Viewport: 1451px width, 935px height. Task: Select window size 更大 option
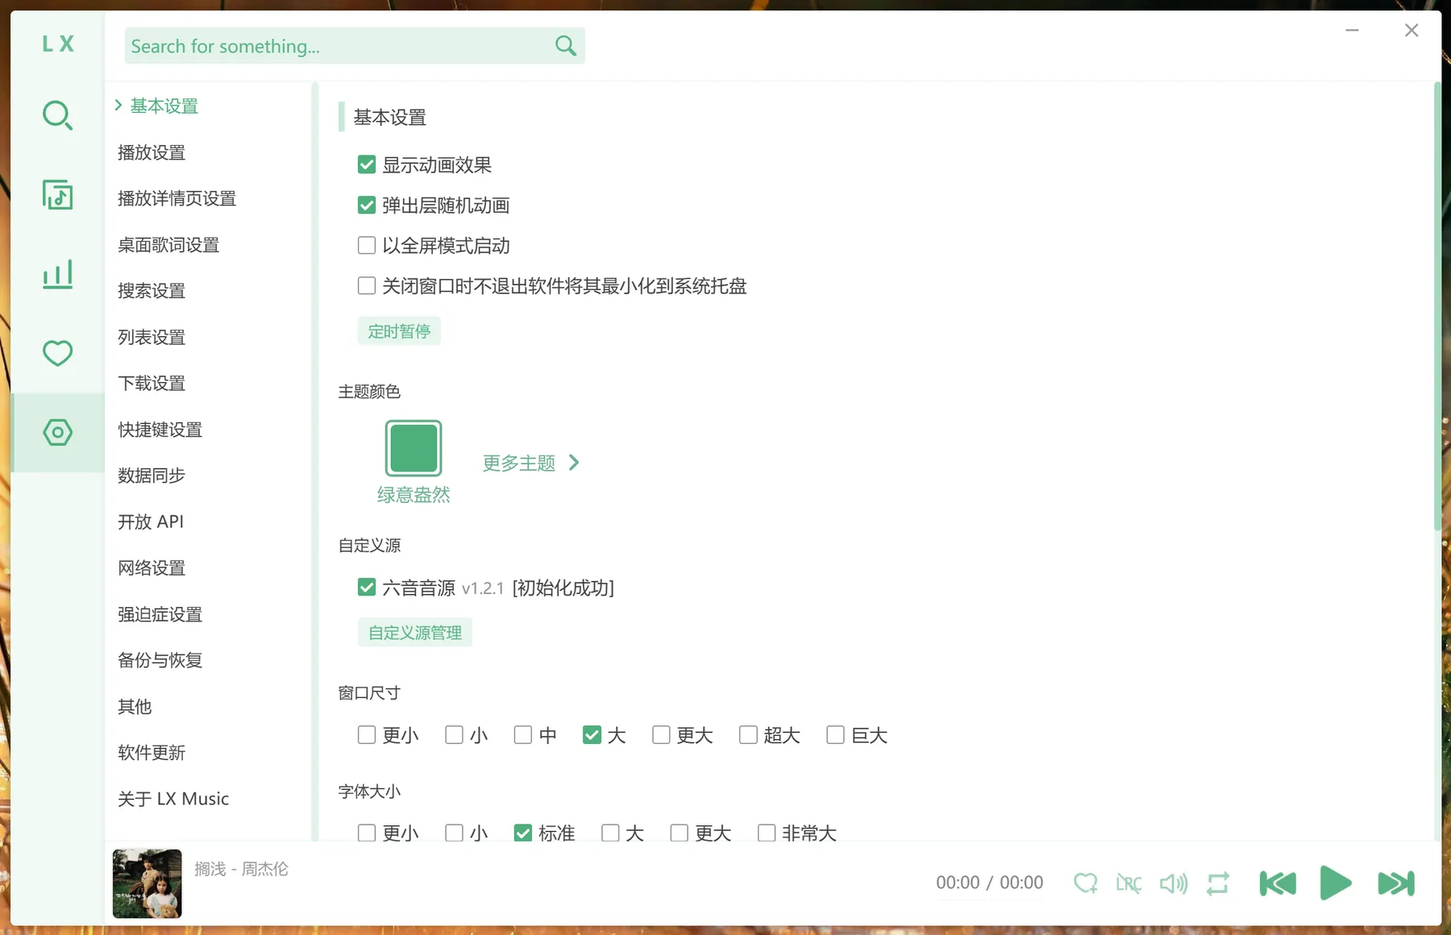pyautogui.click(x=661, y=735)
